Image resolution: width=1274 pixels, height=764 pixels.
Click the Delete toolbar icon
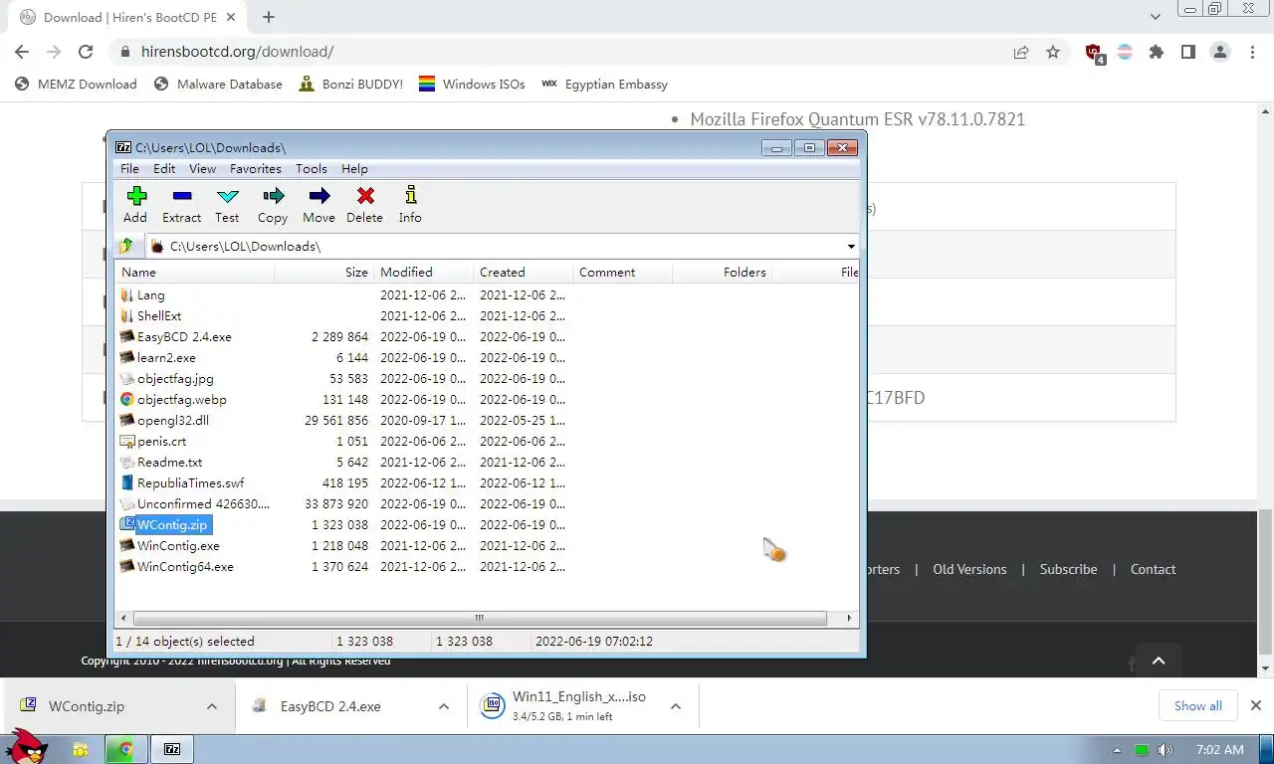(x=365, y=196)
